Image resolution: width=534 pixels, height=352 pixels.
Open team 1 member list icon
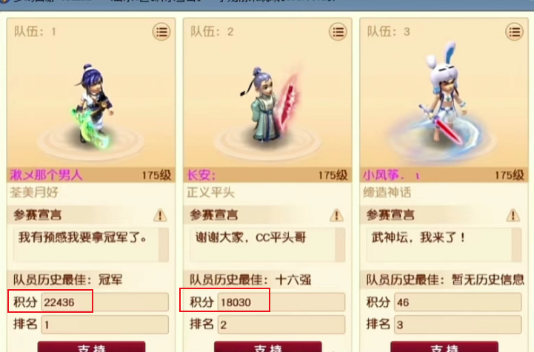tap(161, 32)
